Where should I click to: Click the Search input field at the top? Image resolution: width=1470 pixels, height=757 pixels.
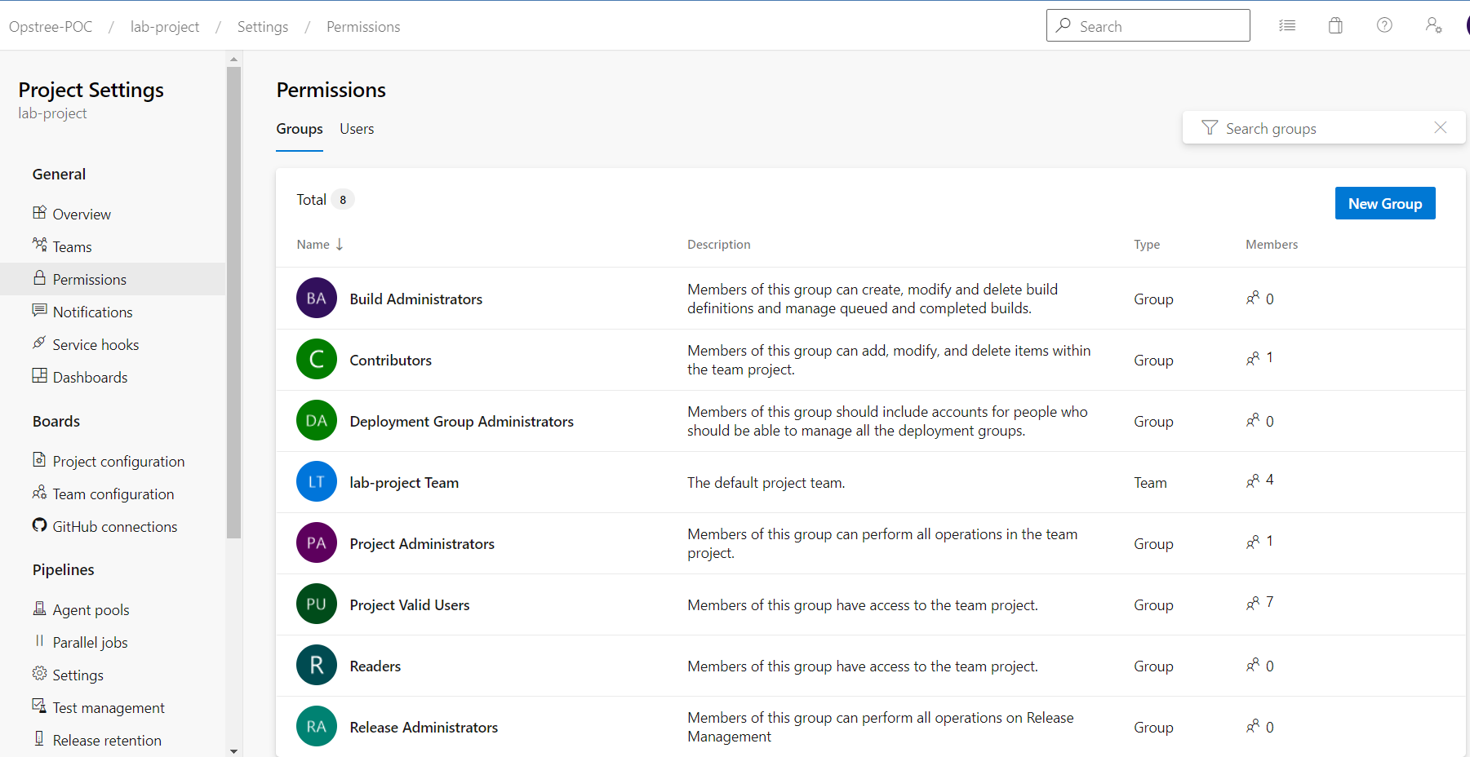(1148, 25)
